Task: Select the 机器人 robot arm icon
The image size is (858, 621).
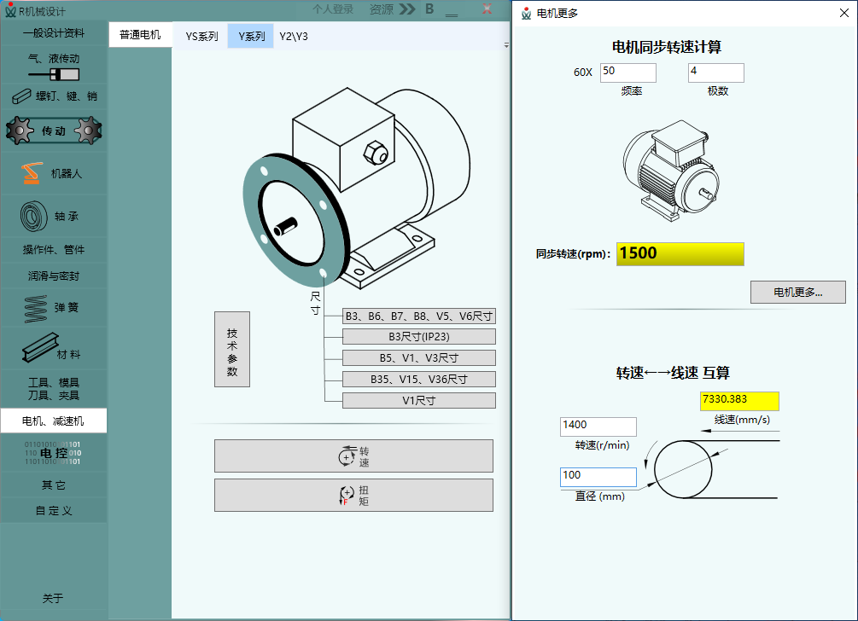Action: (x=32, y=173)
